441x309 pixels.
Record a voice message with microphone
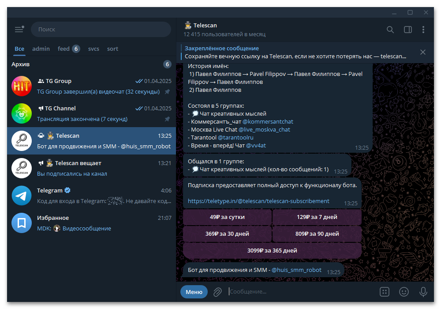tap(423, 292)
